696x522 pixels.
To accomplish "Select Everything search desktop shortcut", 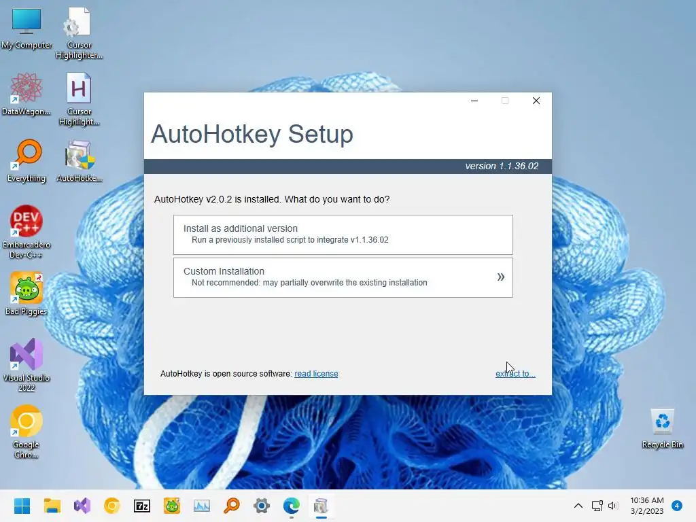I will point(27,160).
